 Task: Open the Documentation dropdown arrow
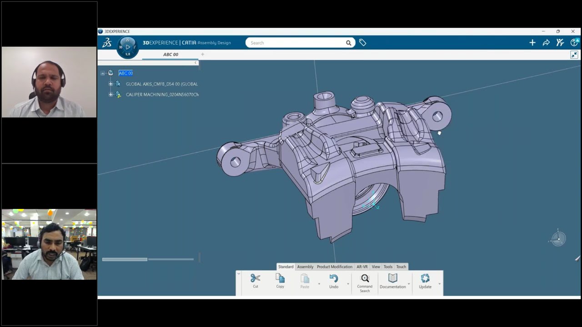(408, 284)
